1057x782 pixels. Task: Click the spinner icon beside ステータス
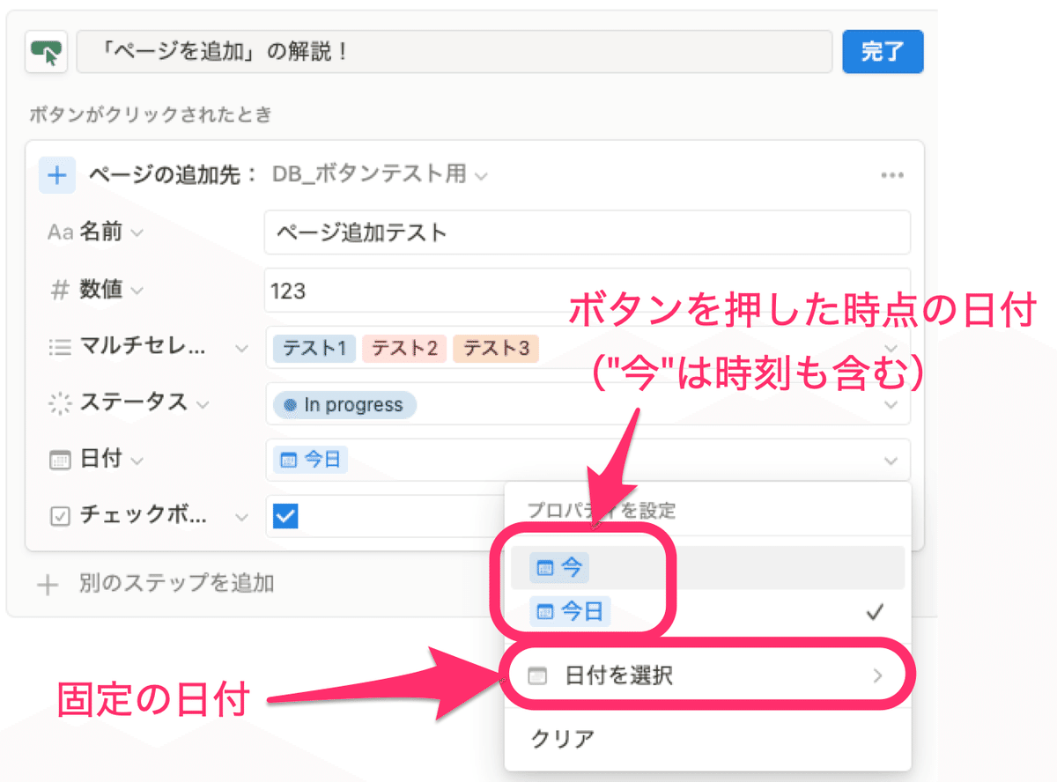pos(59,403)
